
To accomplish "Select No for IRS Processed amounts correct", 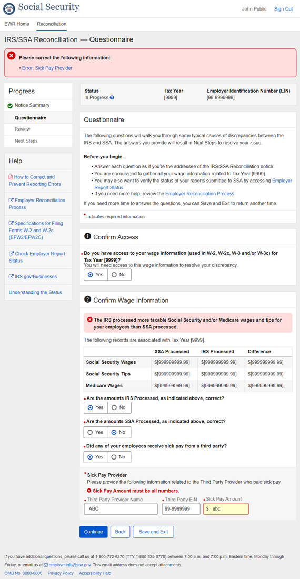I will click(119, 407).
